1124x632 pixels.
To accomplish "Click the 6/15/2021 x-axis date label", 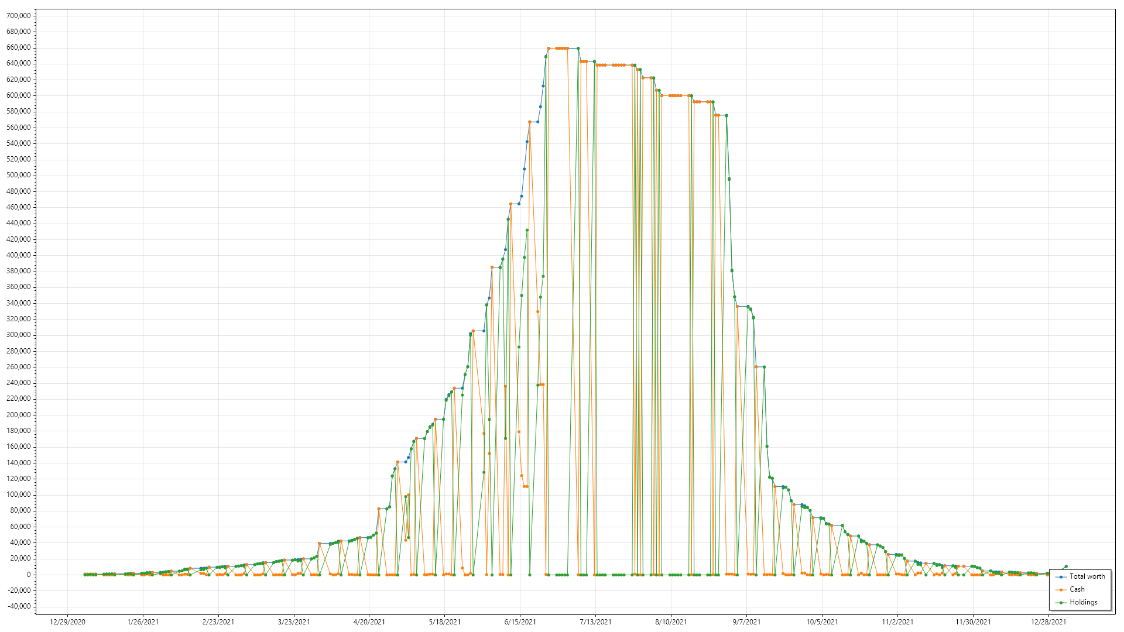I will coord(520,622).
